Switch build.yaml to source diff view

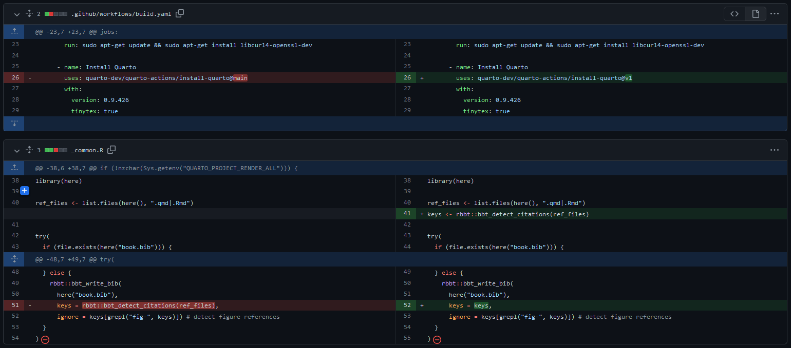point(734,14)
